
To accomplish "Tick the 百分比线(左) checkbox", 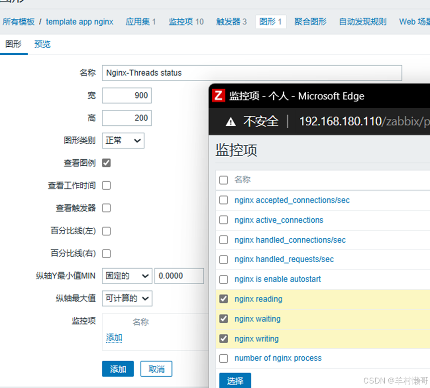I will (x=106, y=231).
